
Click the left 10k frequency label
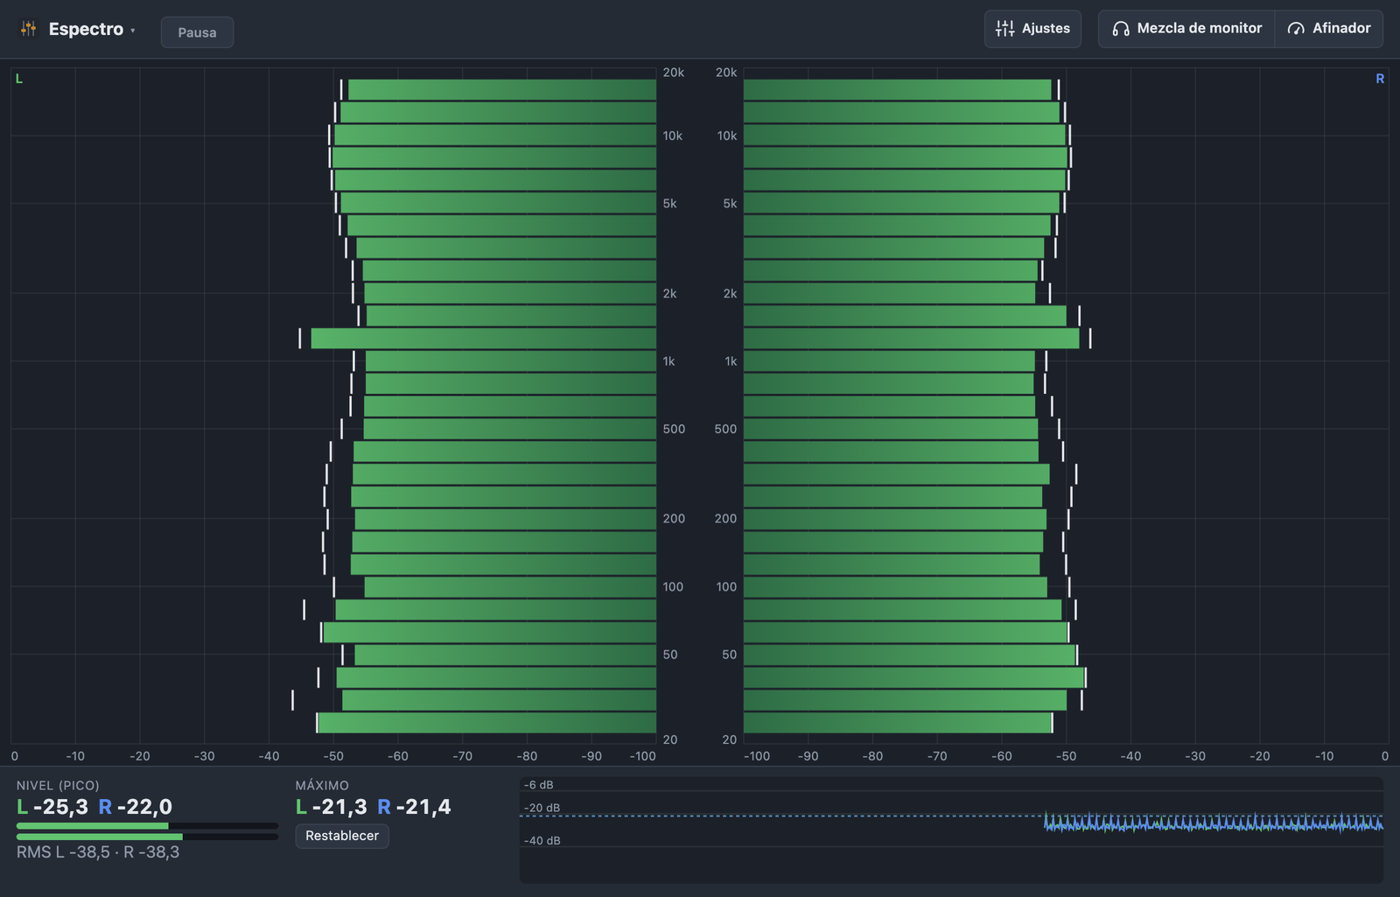(673, 136)
